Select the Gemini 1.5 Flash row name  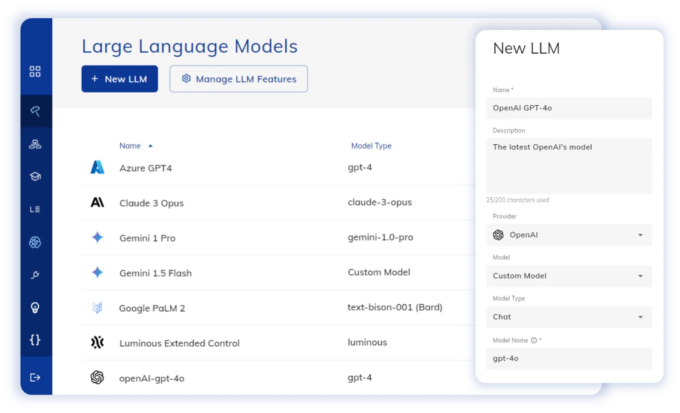155,273
